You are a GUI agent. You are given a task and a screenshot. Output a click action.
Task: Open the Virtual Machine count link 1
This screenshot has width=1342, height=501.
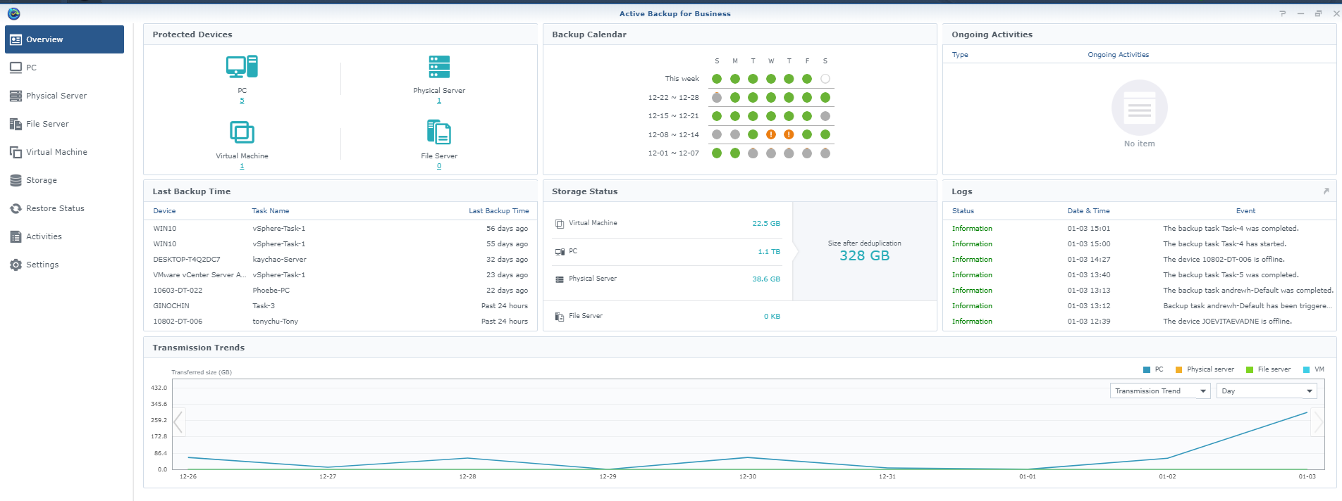[242, 166]
